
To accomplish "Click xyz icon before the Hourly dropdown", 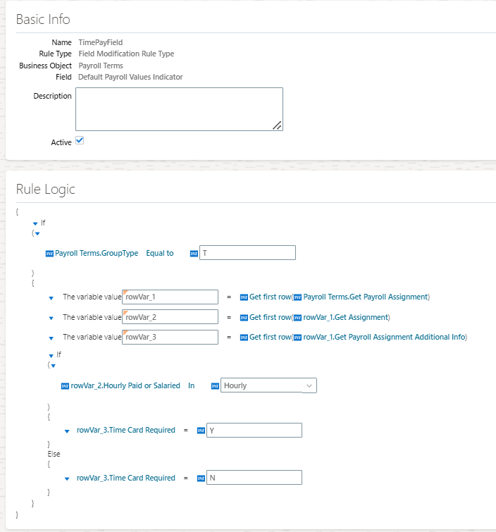I will 215,386.
